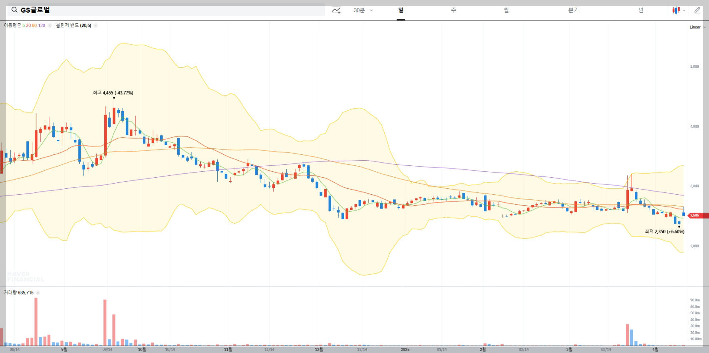Click the 거래량 635,715 volume label
This screenshot has height=353, width=709.
click(x=19, y=293)
